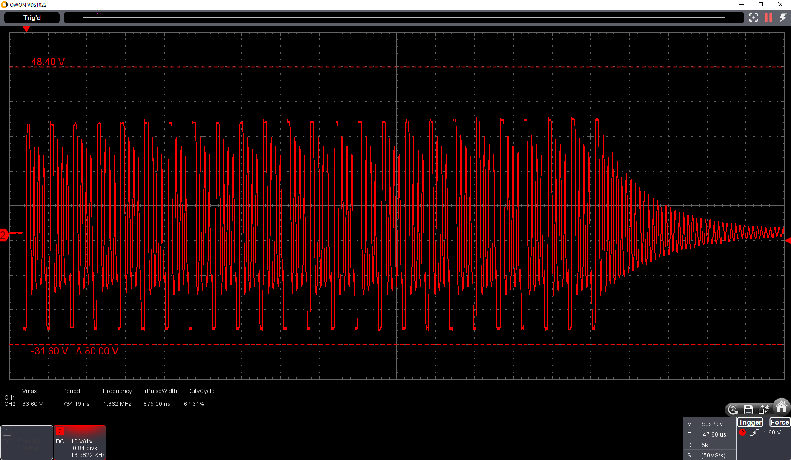Screen dimensions: 791x460
Task: Click the rising-edge trigger slope icon
Action: point(755,432)
